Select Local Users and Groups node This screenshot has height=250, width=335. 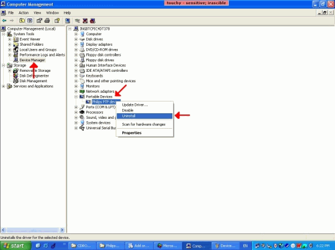pyautogui.click(x=38, y=50)
